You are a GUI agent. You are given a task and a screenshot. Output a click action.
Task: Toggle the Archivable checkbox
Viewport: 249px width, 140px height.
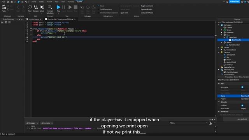[242, 87]
